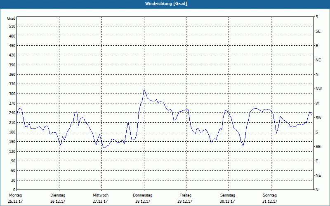Click the 'Dienstag' day label
Viewport: 330px width, 206px height.
pos(58,195)
